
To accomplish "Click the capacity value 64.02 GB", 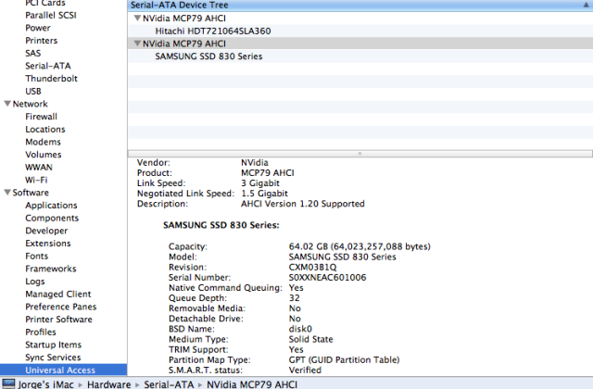I will tap(360, 246).
